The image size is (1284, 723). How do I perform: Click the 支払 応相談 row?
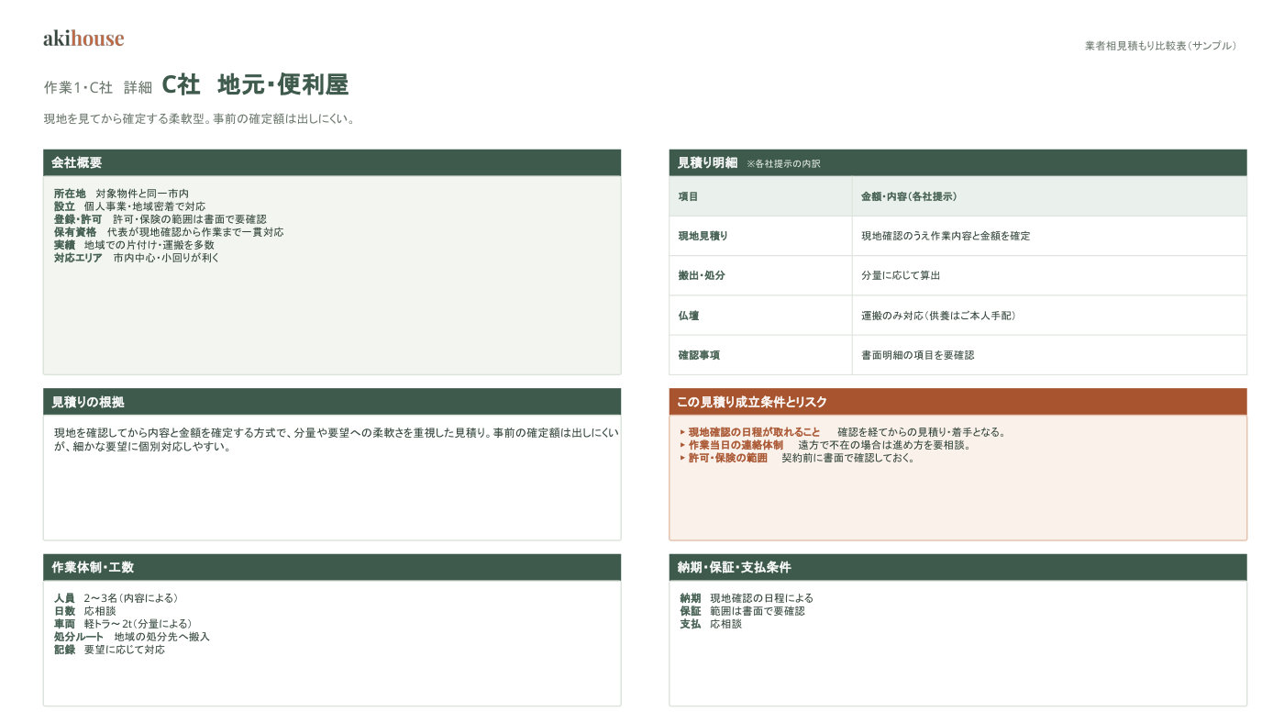[710, 624]
